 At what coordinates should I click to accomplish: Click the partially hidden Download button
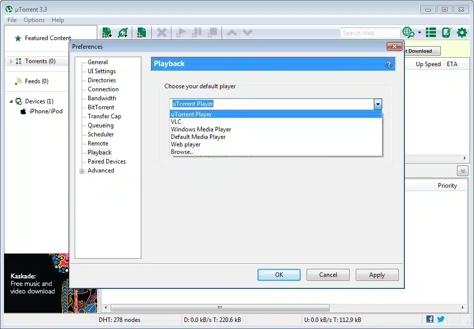(422, 51)
